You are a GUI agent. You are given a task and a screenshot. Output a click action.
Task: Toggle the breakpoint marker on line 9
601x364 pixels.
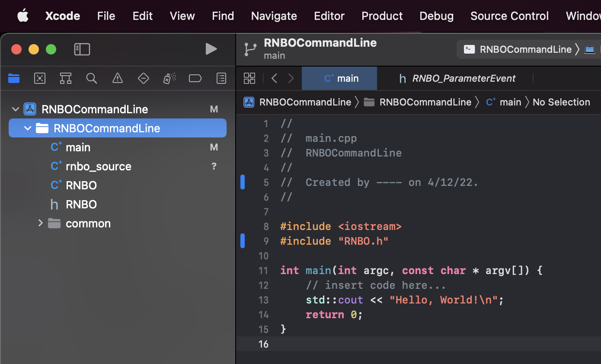243,241
